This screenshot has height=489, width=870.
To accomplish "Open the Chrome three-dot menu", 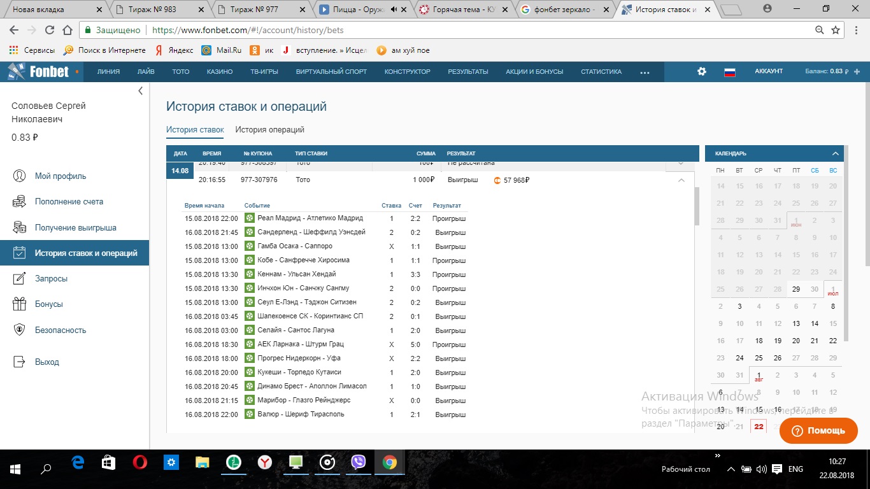I will (x=857, y=30).
